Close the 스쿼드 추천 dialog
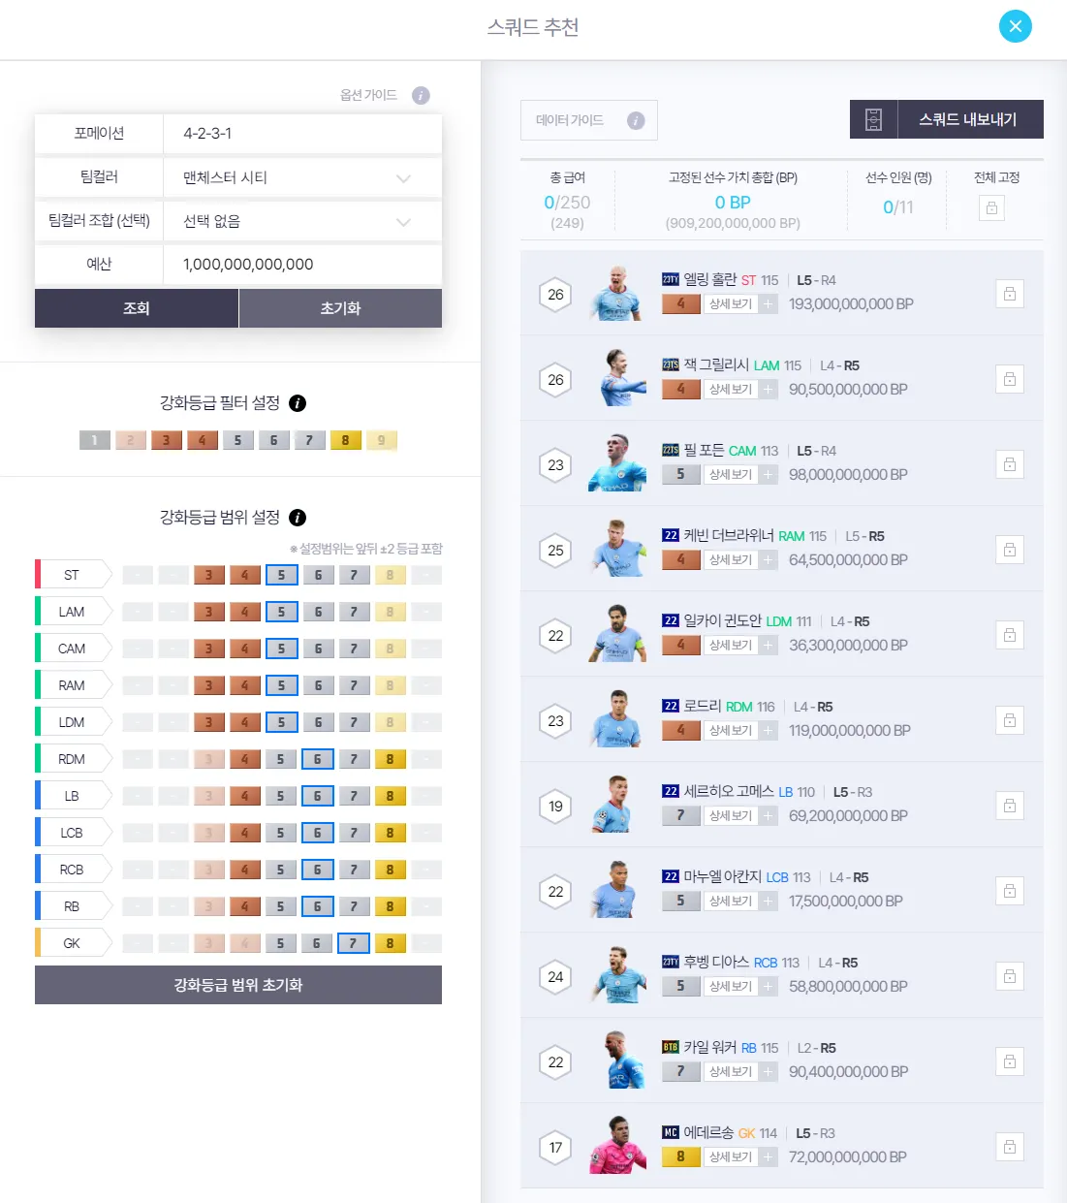Image resolution: width=1067 pixels, height=1203 pixels. pyautogui.click(x=1015, y=26)
